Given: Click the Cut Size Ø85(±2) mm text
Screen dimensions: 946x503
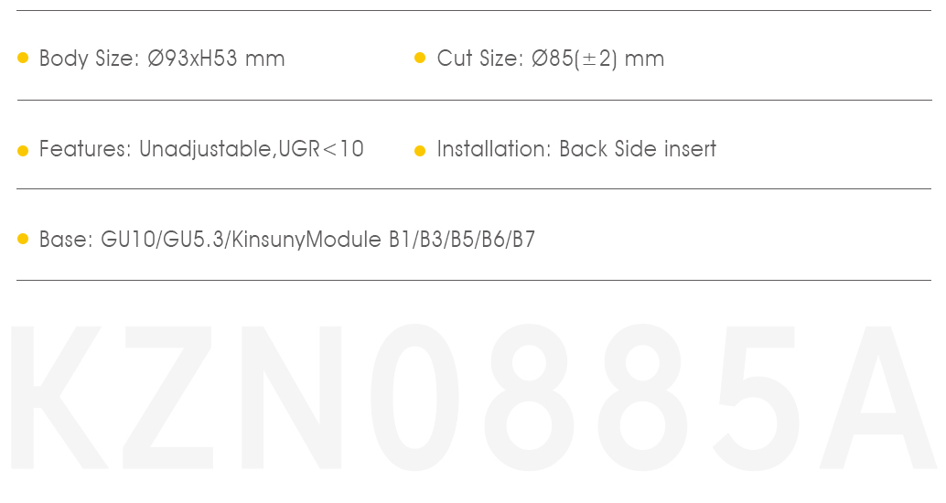Looking at the screenshot, I should (550, 59).
